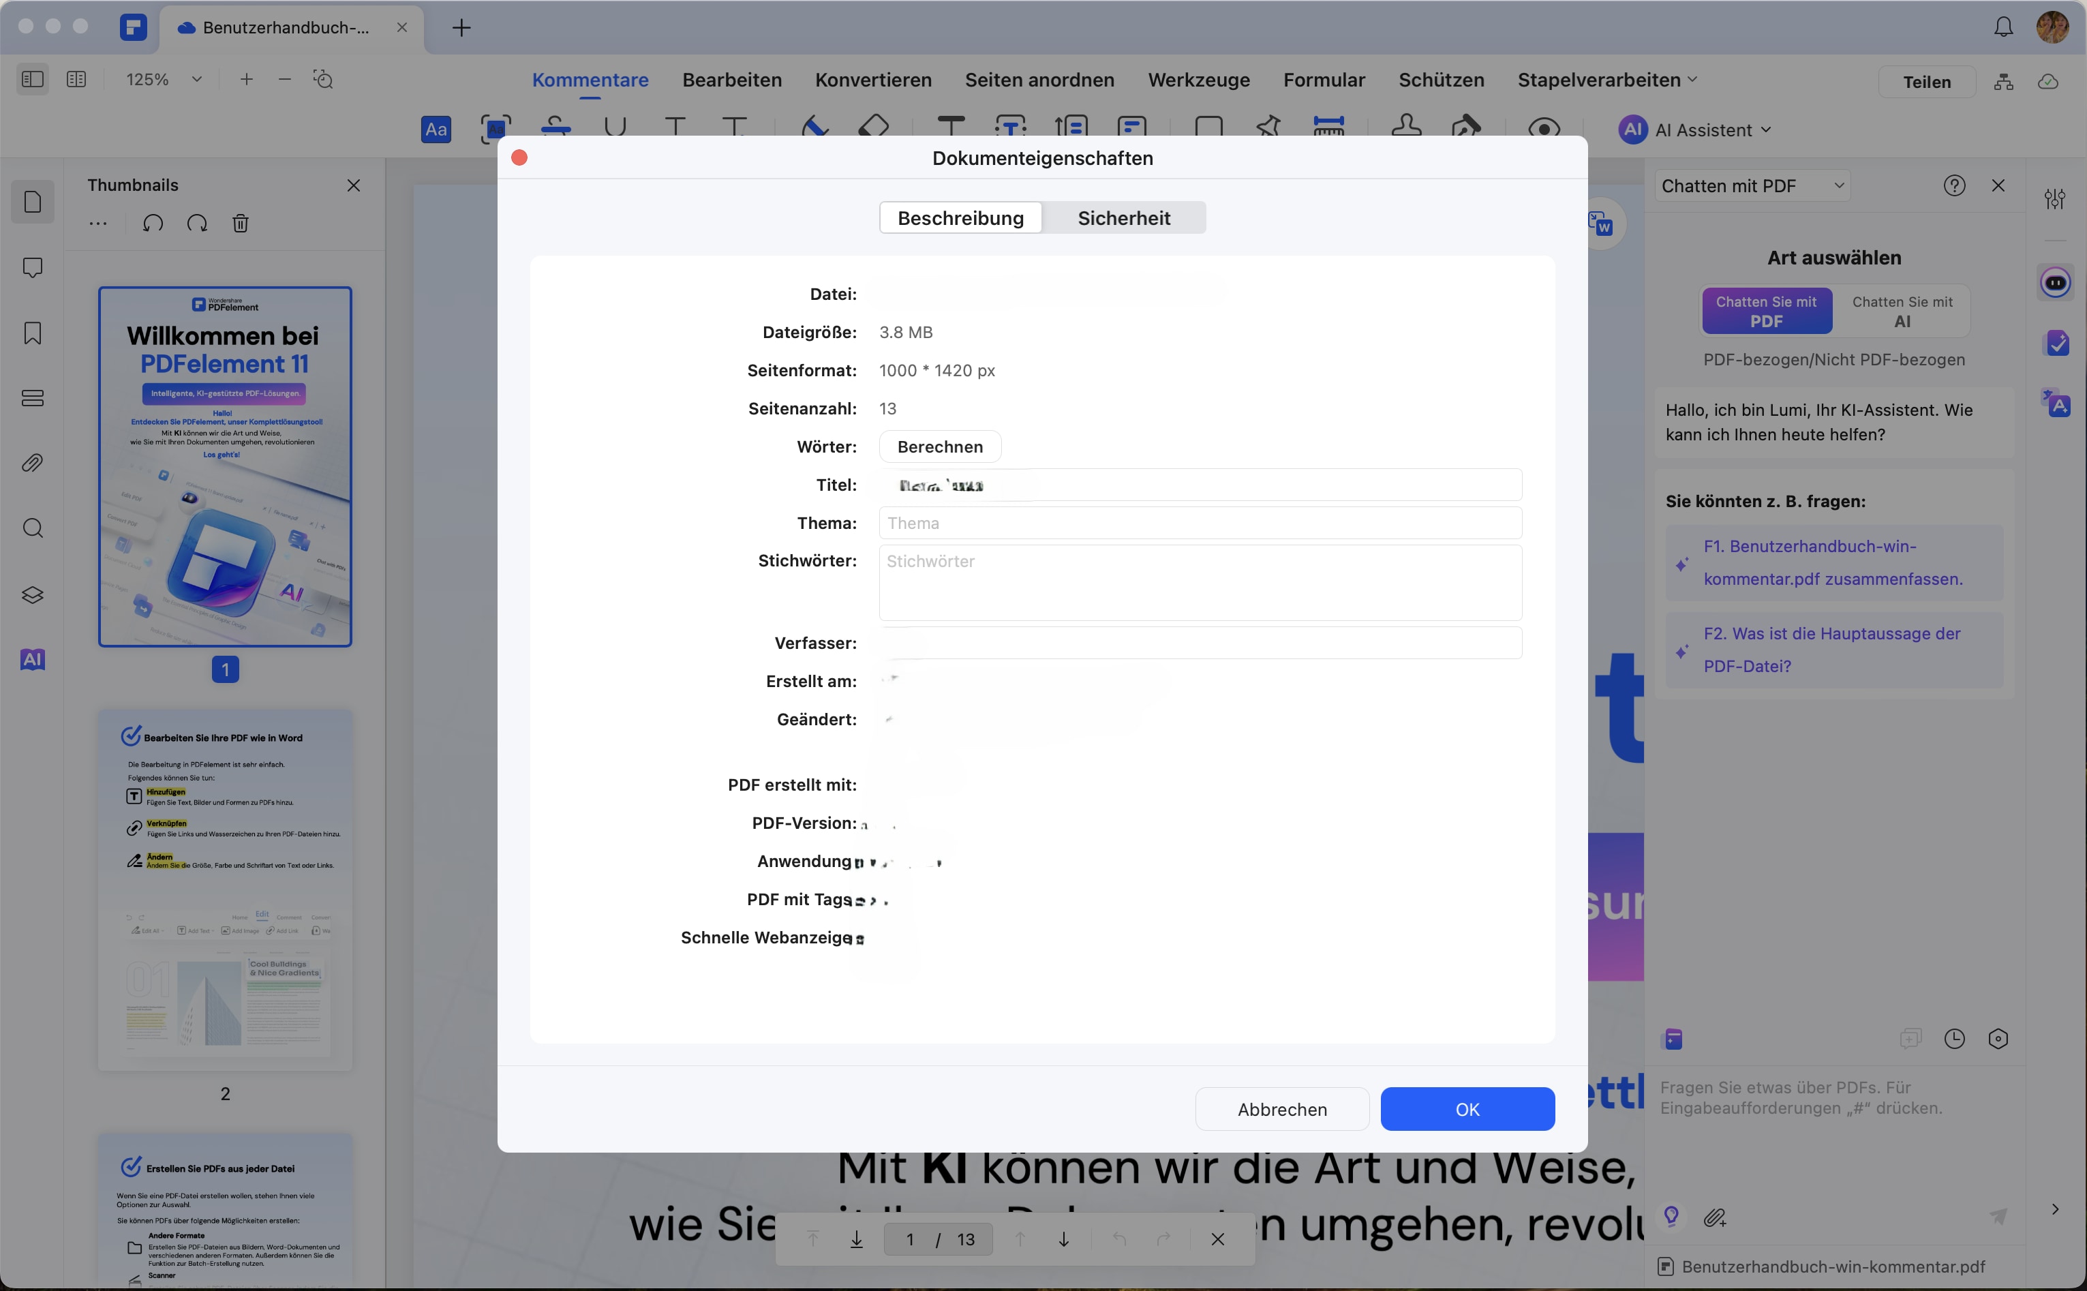Click the Thema input field
Viewport: 2087px width, 1291px height.
(x=1200, y=523)
